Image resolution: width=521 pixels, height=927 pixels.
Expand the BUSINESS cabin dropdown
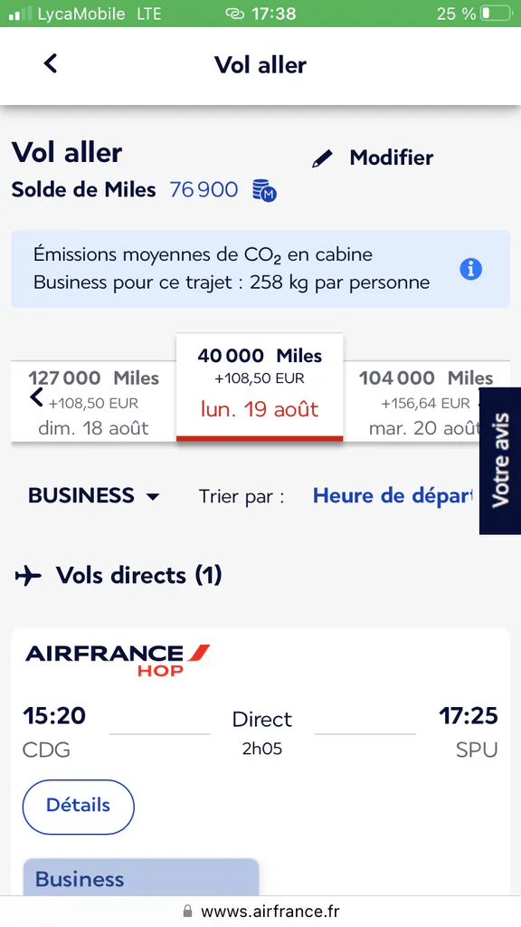94,495
